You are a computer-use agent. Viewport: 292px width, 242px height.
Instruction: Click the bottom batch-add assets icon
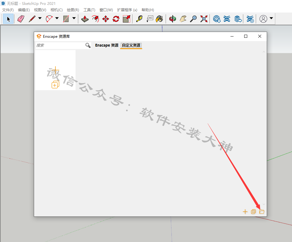pos(253,212)
